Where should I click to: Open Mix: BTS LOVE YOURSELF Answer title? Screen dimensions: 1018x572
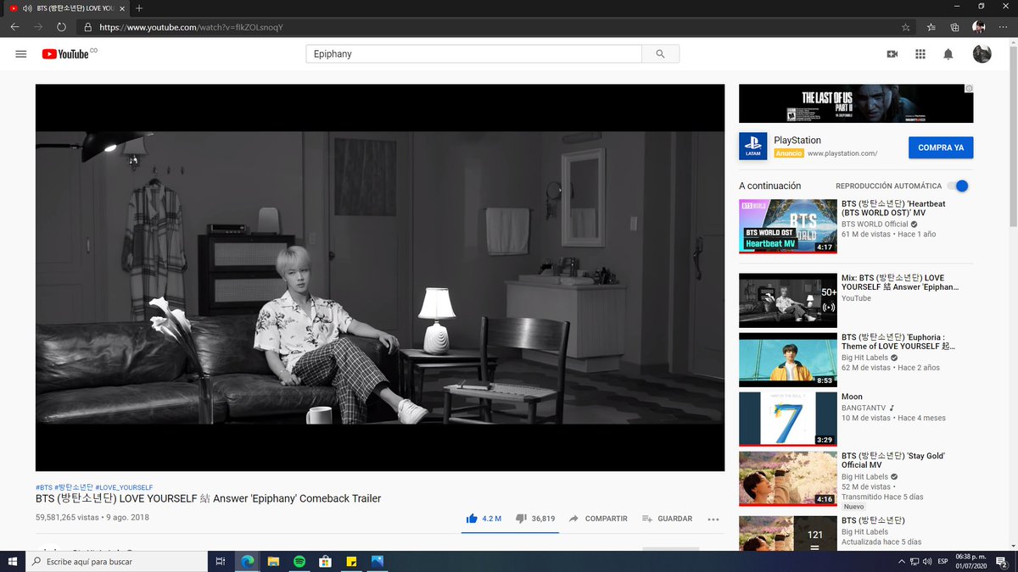tap(900, 282)
